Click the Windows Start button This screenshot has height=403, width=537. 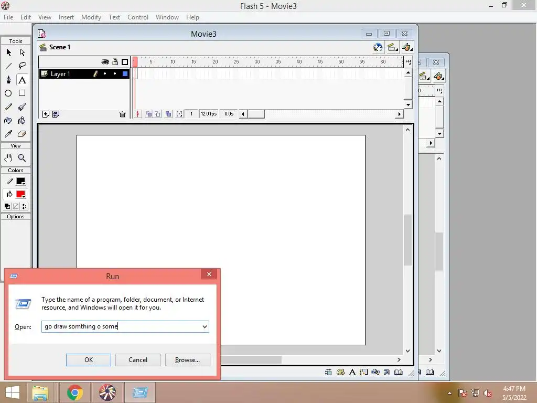(13, 393)
